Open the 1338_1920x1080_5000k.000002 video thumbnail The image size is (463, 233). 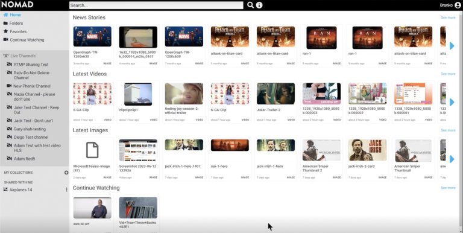coord(367,94)
